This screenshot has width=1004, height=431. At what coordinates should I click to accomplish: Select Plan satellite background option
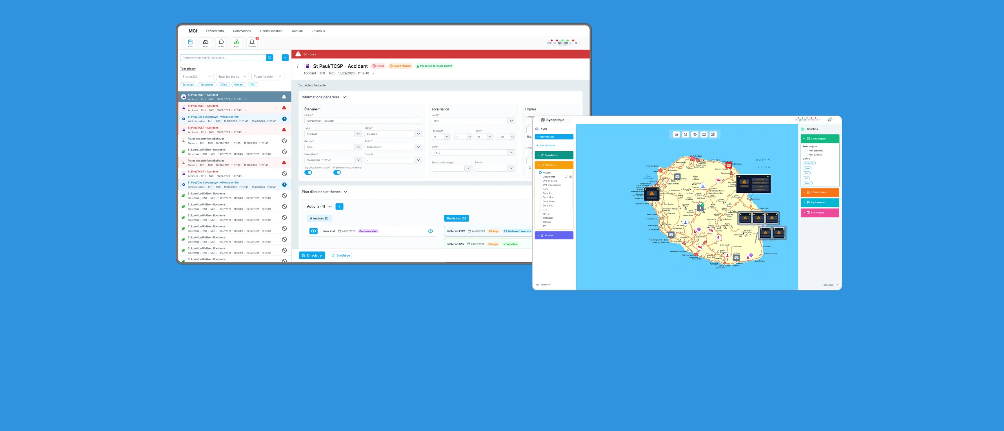(x=806, y=155)
